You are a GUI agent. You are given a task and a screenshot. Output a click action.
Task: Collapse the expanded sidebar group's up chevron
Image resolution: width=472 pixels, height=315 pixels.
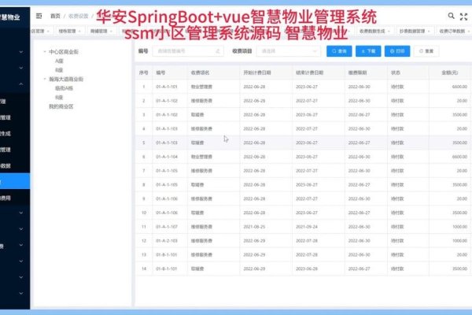click(21, 84)
